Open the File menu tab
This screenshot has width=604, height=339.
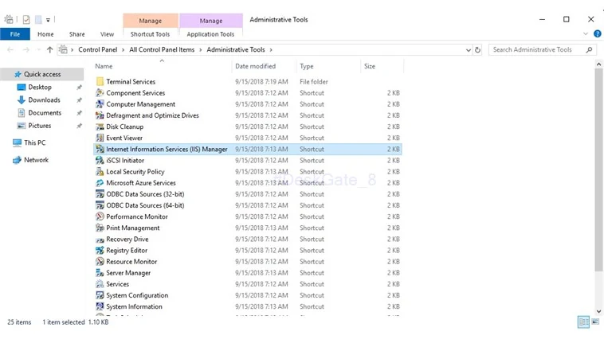coord(15,34)
